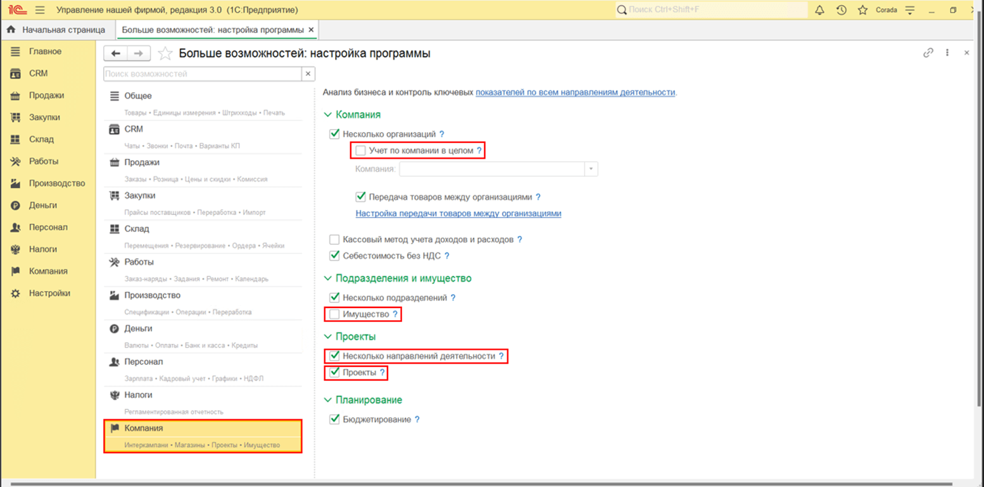Click the star to favorite this page
984x487 pixels.
pos(165,53)
